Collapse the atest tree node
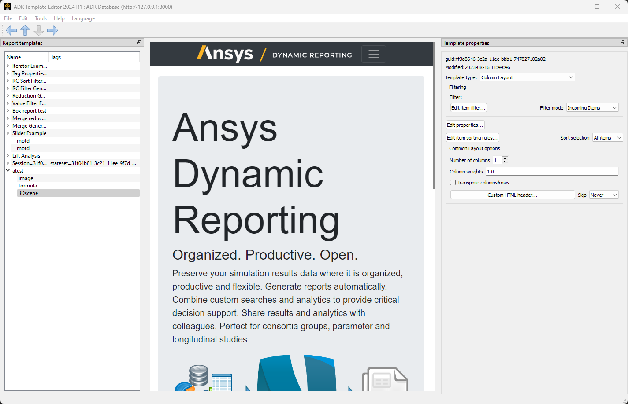The height and width of the screenshot is (404, 628). click(x=8, y=171)
